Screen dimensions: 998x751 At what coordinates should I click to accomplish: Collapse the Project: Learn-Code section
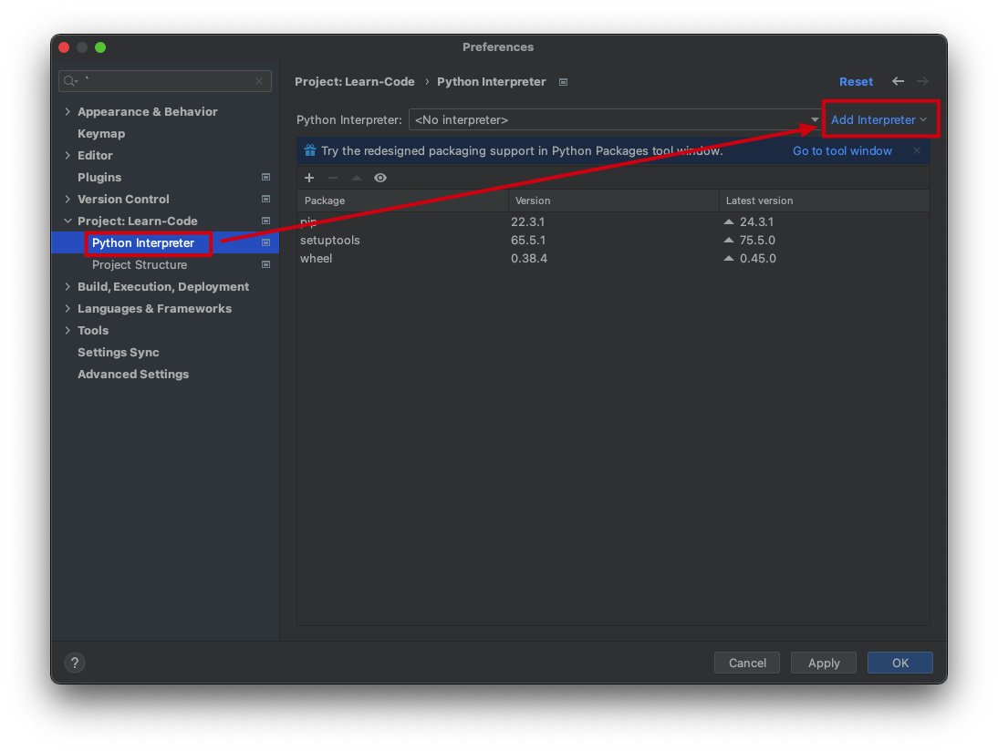[x=68, y=221]
